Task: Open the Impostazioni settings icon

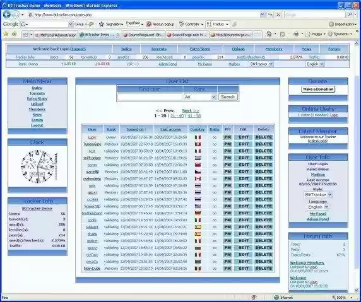Action: click(331, 24)
